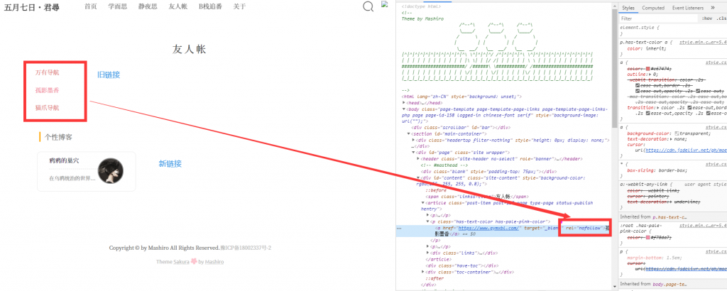The image size is (727, 291).
Task: Click the body.page-te… inherited selector
Action: (x=670, y=284)
